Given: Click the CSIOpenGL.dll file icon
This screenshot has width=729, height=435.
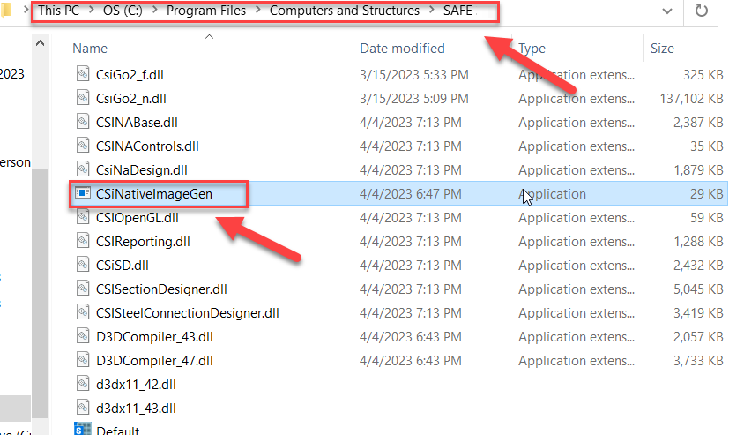Looking at the screenshot, I should (x=84, y=217).
